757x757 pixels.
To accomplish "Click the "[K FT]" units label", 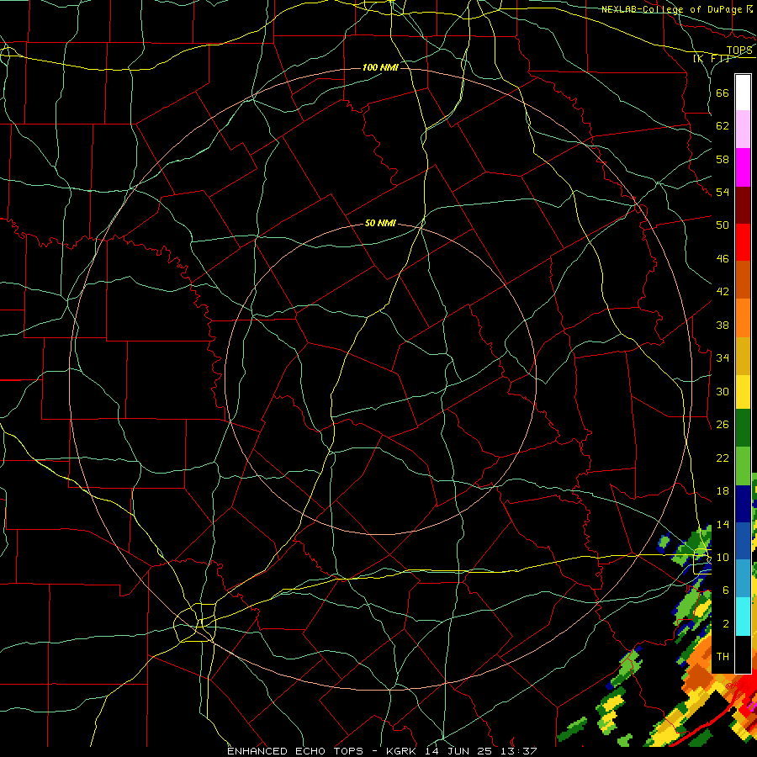I will point(712,58).
